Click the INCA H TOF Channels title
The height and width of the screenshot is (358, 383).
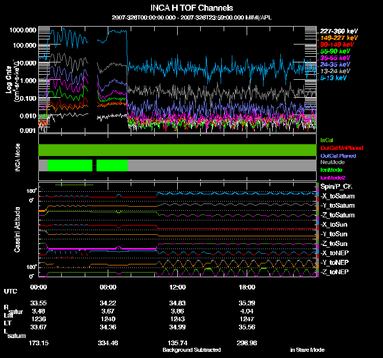192,8
